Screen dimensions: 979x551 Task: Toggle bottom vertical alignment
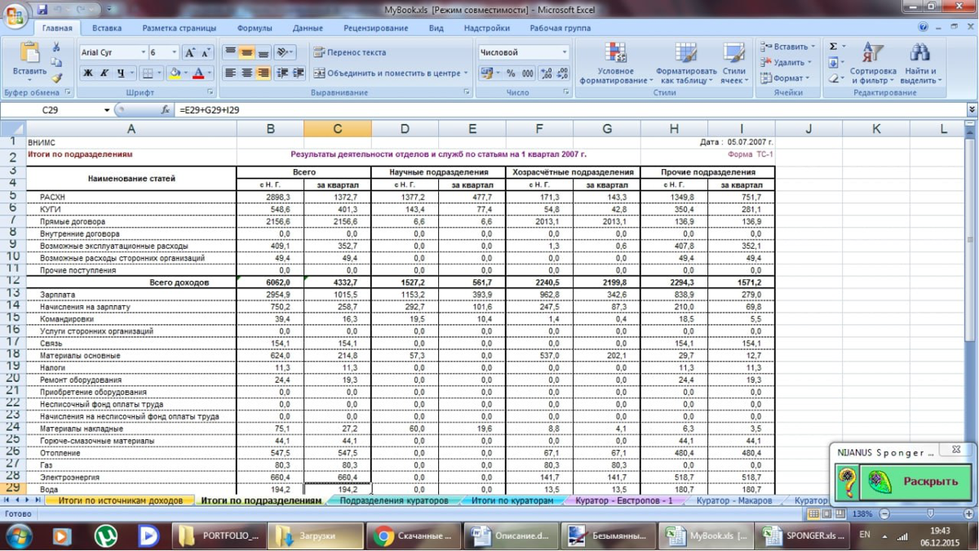pos(263,52)
